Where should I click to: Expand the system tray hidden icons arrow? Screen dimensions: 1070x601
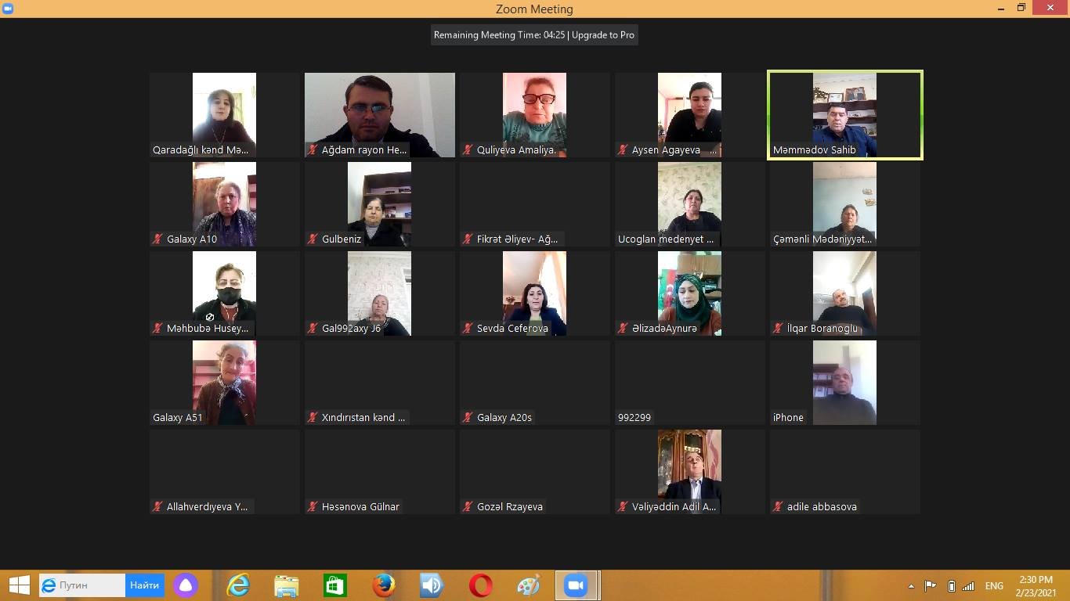click(x=911, y=586)
